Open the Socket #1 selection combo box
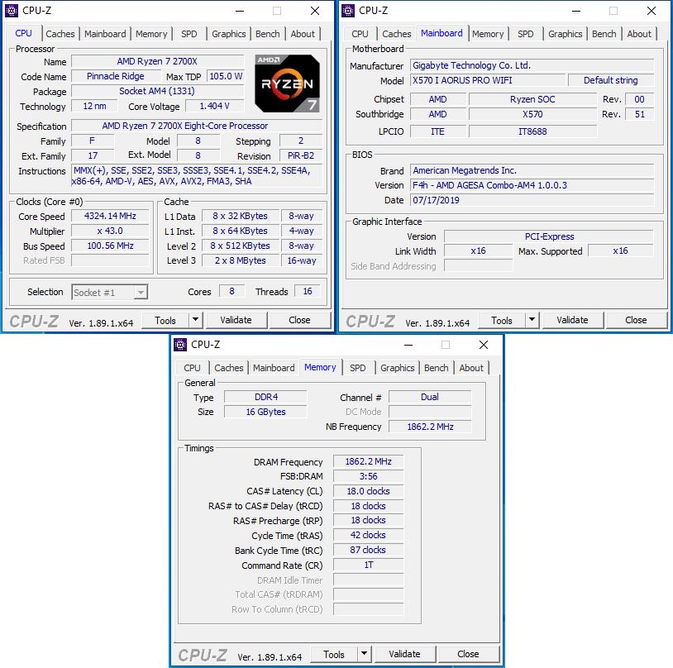 (109, 293)
